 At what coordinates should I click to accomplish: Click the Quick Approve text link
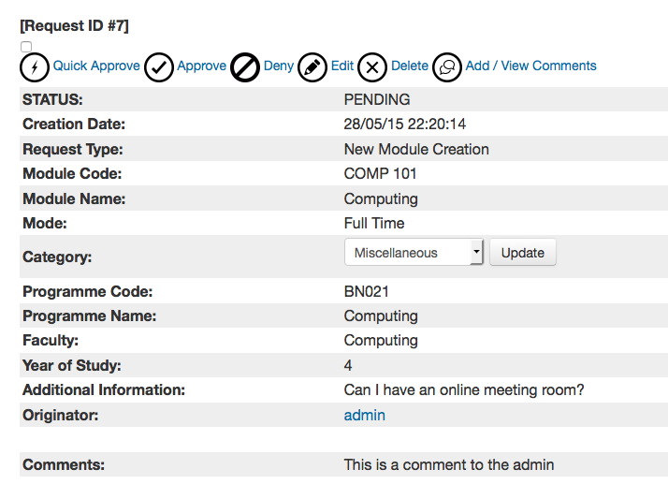(96, 66)
